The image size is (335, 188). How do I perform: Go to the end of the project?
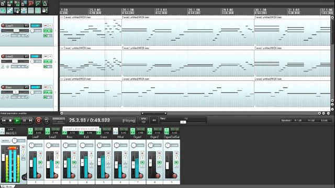click(x=30, y=121)
